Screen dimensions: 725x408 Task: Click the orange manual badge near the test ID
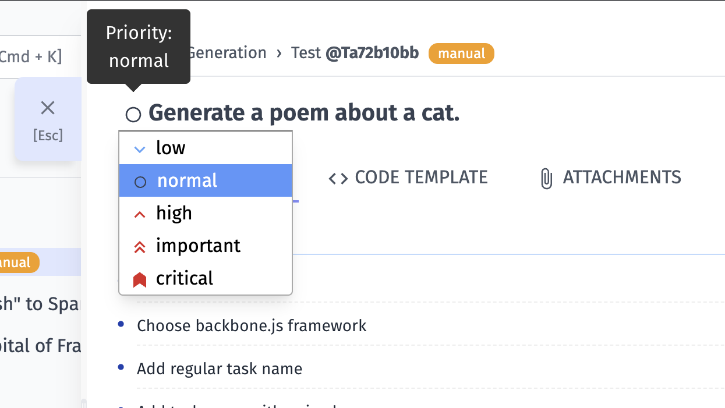coord(461,54)
